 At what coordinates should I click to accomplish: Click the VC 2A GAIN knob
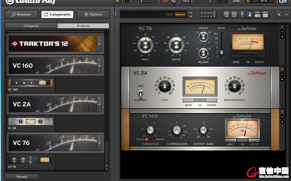click(165, 86)
